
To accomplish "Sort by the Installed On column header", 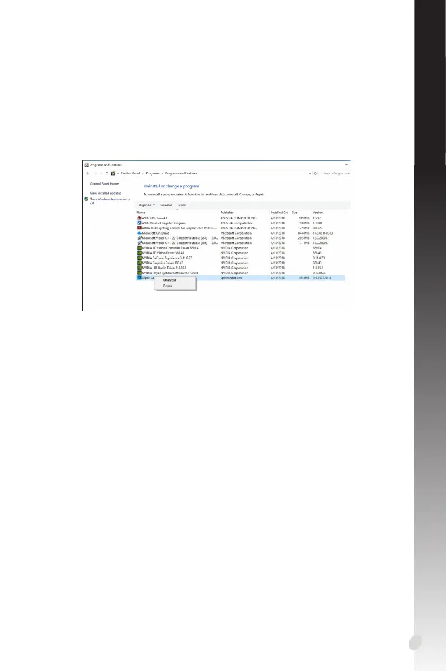I will pos(279,212).
